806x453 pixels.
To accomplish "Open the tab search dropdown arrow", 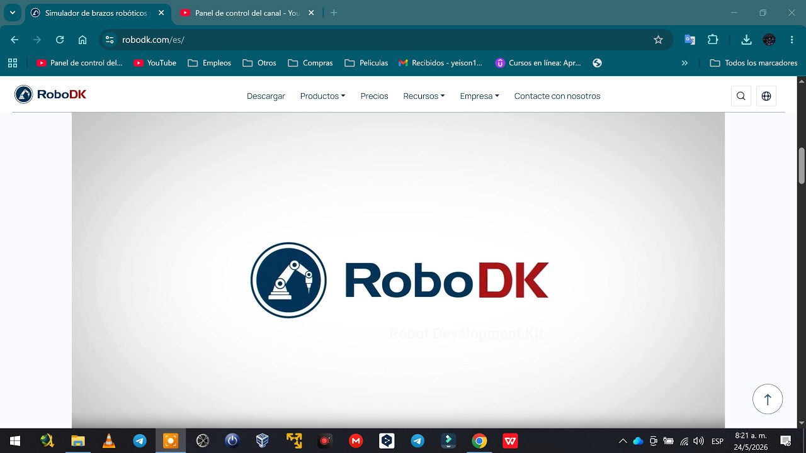I will click(x=12, y=13).
